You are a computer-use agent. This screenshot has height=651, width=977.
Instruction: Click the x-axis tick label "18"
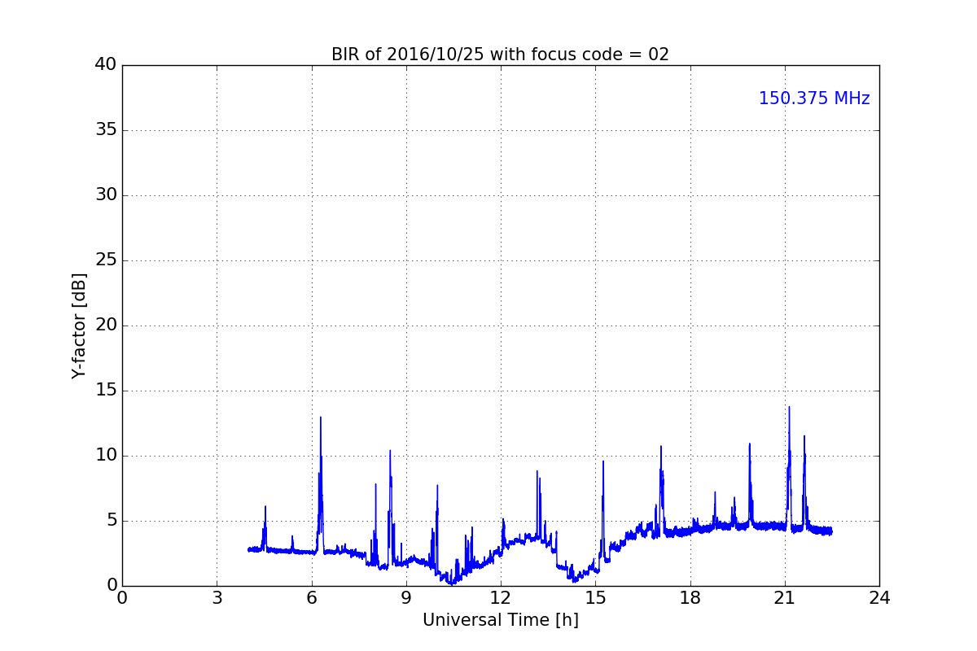coord(690,598)
